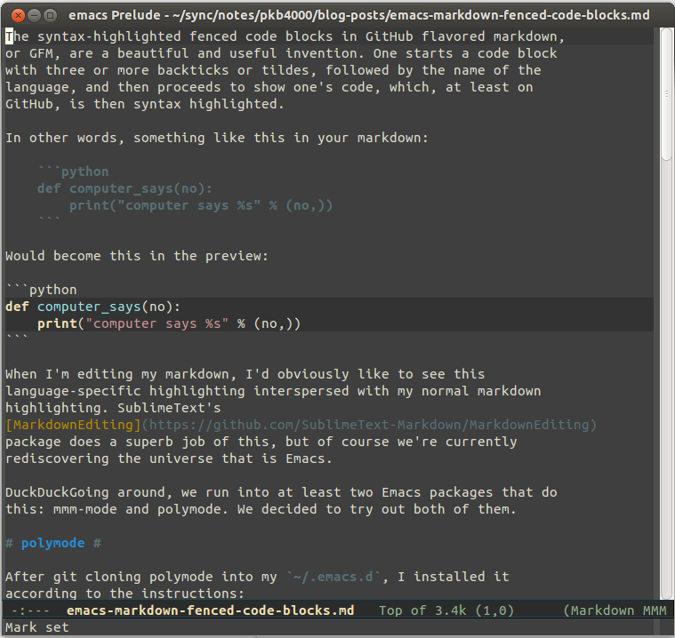Click the scrollbar thumb at the top right
This screenshot has width=675, height=638.
(x=666, y=94)
